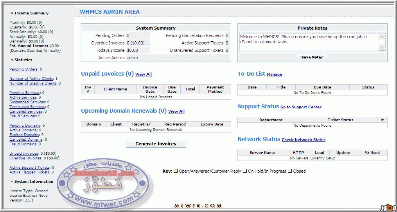The width and height of the screenshot is (397, 212).
Task: Open the Terminated Services link
Action: [x=27, y=107]
